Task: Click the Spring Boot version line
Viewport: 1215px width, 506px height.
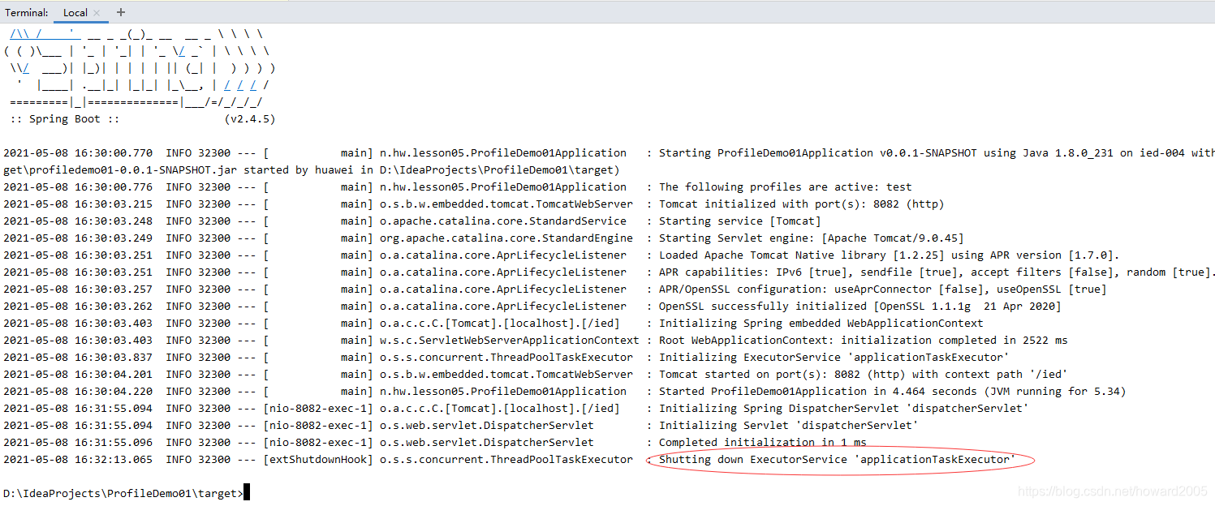Action: coord(143,119)
